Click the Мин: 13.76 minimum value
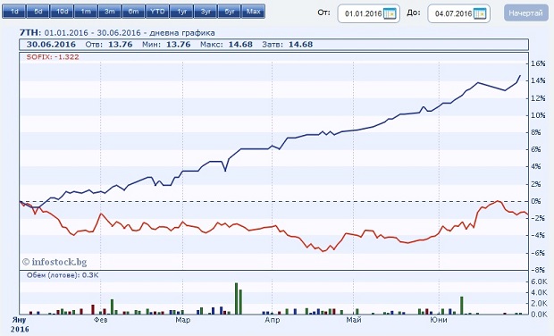Image resolution: width=554 pixels, height=336 pixels. pyautogui.click(x=166, y=45)
